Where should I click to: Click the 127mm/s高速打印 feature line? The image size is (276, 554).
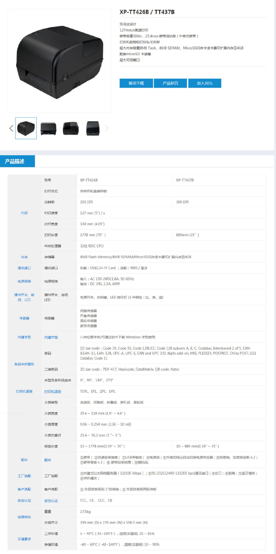134,30
